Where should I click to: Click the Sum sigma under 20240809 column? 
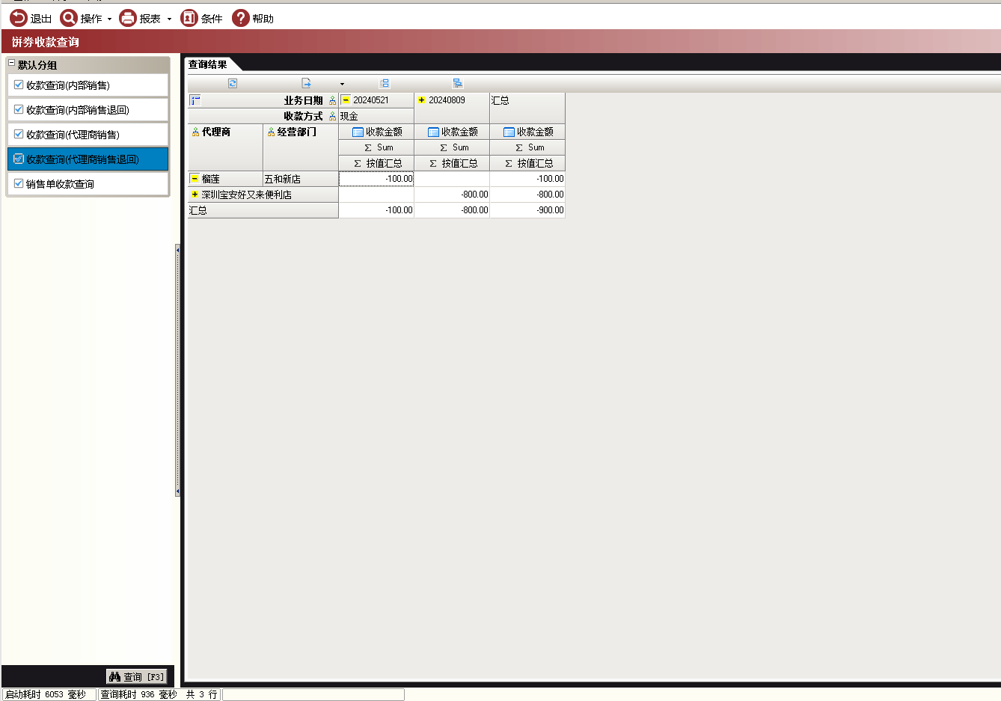[444, 148]
